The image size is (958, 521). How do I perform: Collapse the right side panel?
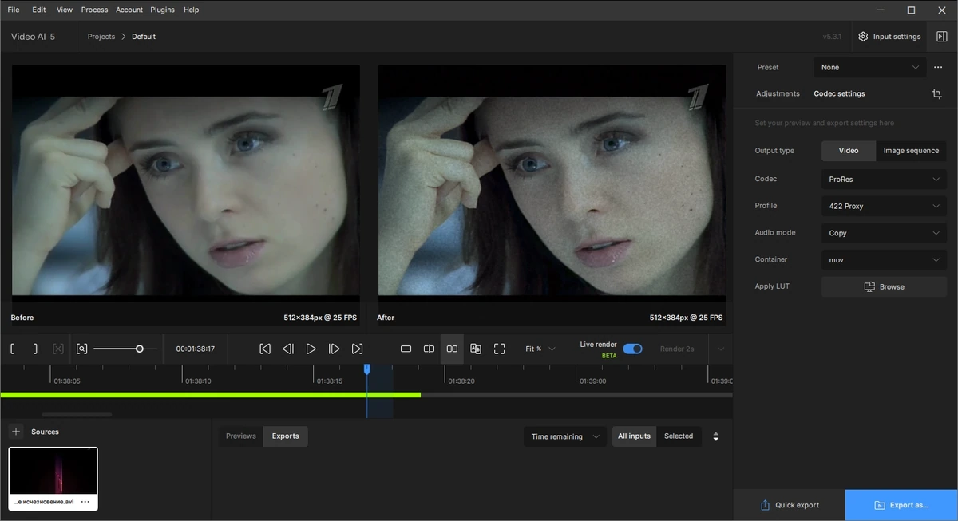[x=942, y=37]
